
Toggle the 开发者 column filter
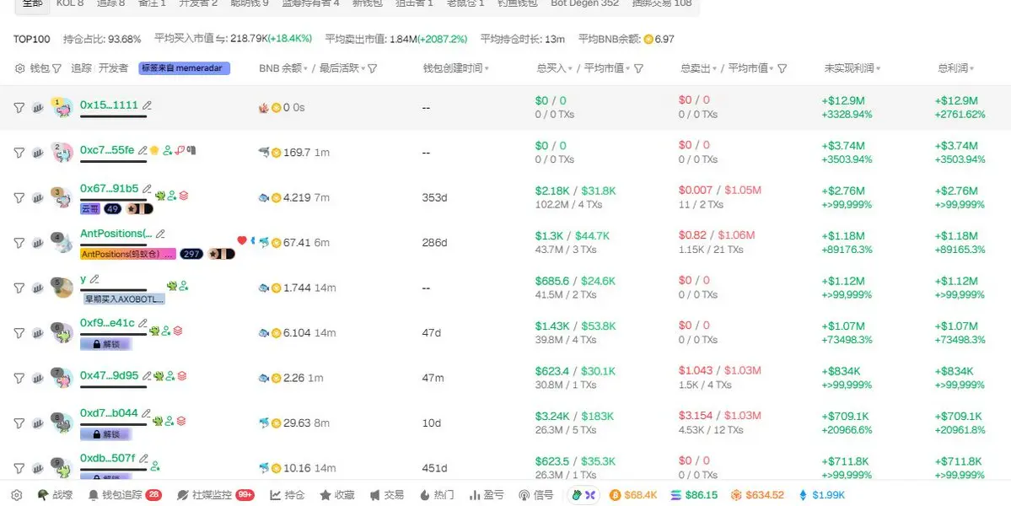(113, 68)
